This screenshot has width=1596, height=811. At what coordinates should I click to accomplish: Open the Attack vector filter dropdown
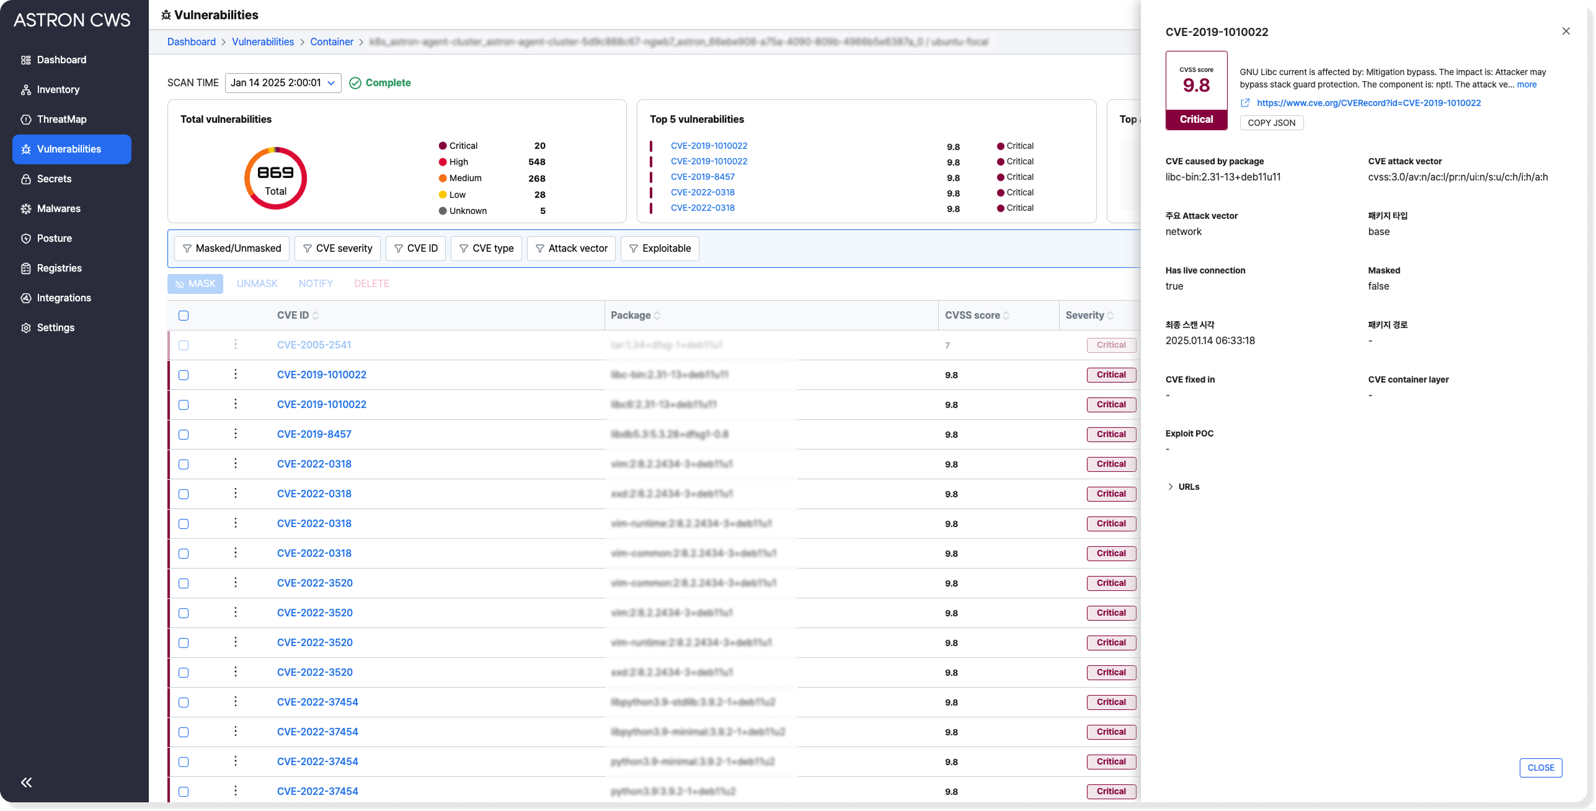coord(571,249)
